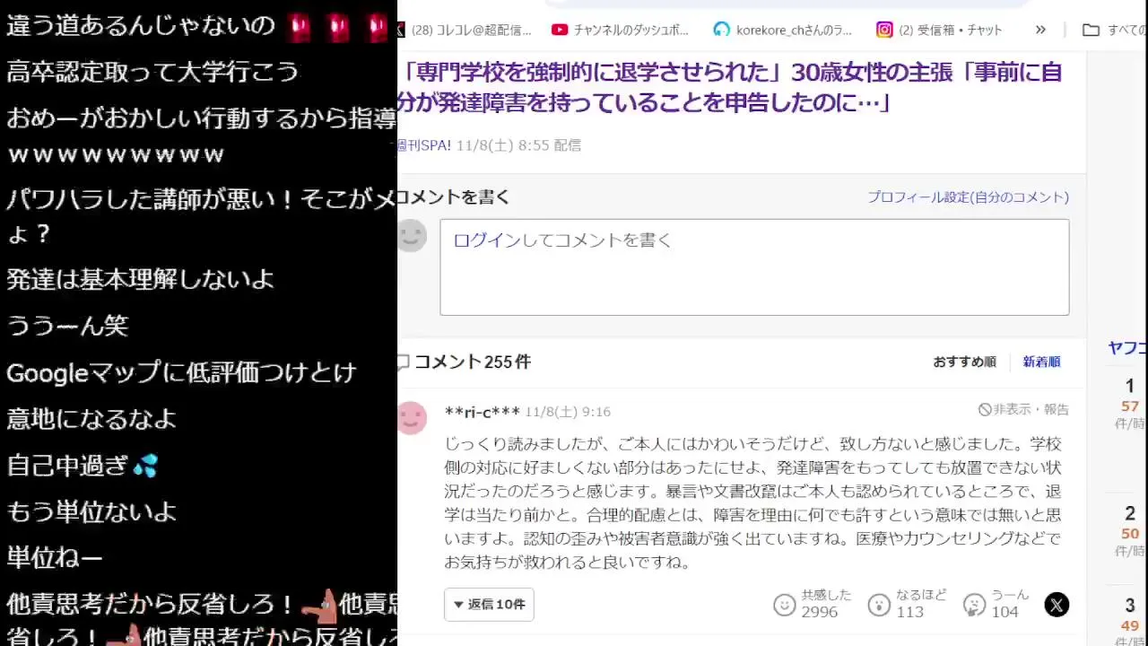React うーん on the comment
This screenshot has width=1148, height=646.
coord(974,605)
